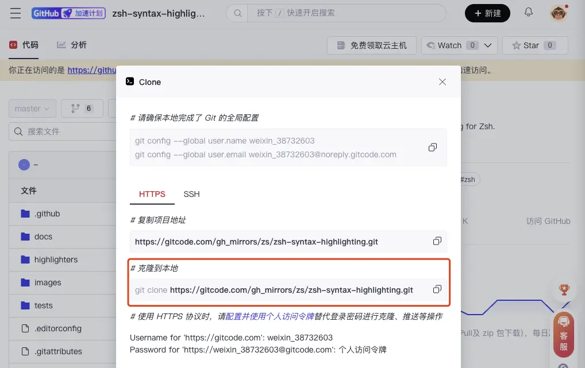Expand the master branch dropdown
585x368 pixels.
(x=32, y=109)
